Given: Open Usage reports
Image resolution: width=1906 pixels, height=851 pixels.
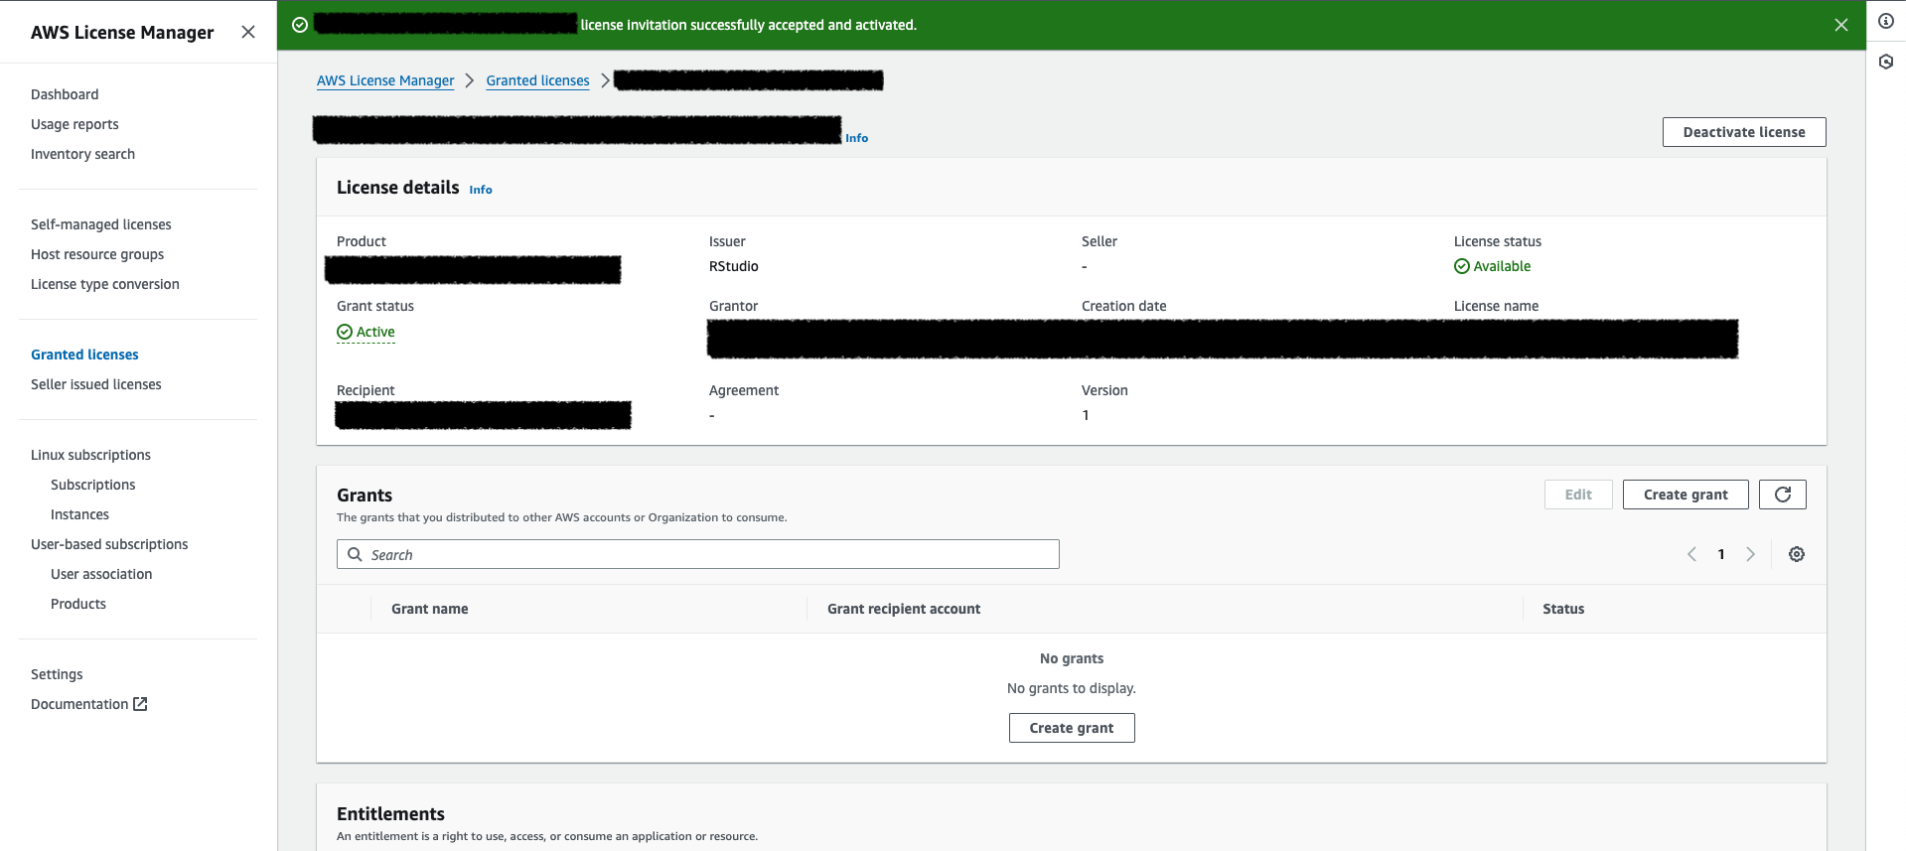Looking at the screenshot, I should (74, 124).
